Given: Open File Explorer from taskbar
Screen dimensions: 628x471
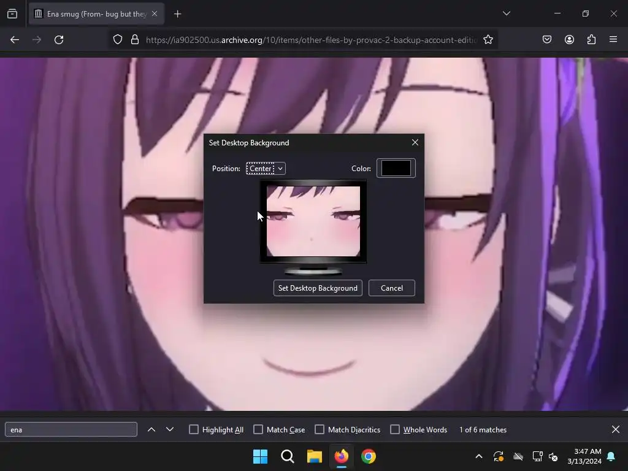Looking at the screenshot, I should (315, 456).
